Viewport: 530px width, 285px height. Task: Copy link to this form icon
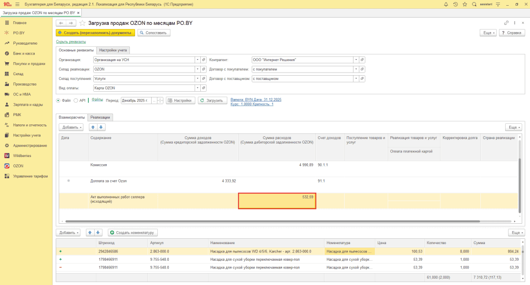(x=506, y=23)
